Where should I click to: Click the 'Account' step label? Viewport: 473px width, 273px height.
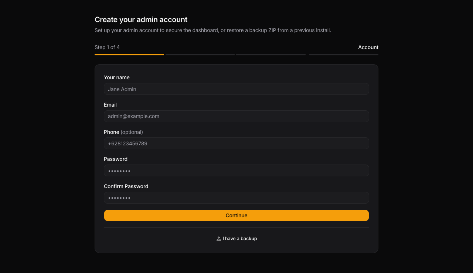pos(368,47)
